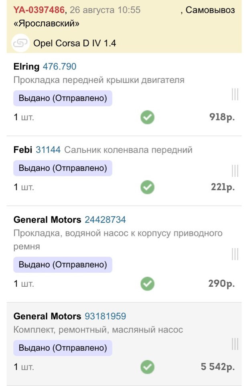Click green checkmark on the Elring gasket item
The image size is (249, 386).
[147, 117]
